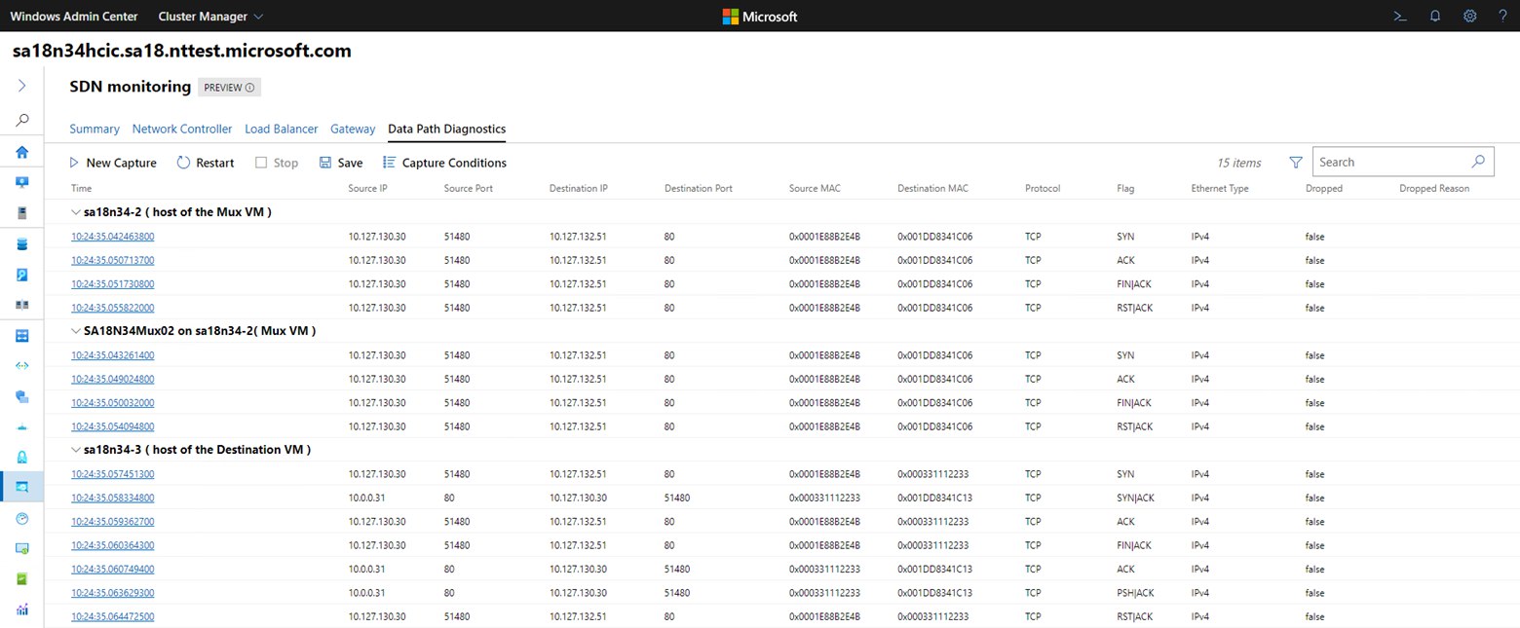Open the angle-bracket virtual networks sidebar icon

21,366
